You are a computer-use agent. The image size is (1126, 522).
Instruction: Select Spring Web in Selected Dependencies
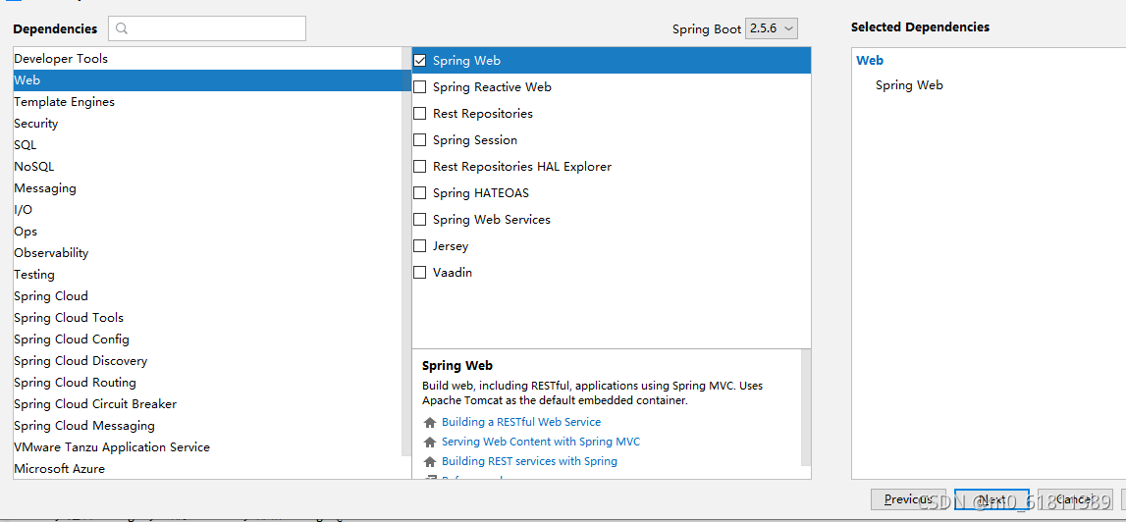909,85
